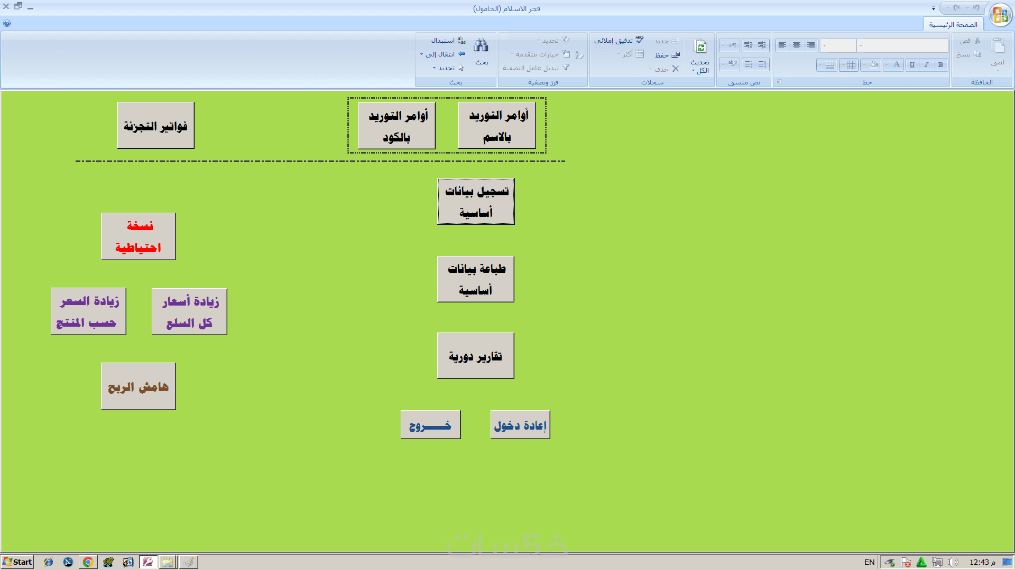Click the Office button orb

pos(1000,14)
